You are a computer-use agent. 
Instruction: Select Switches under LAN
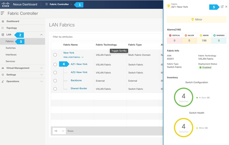[11, 48]
